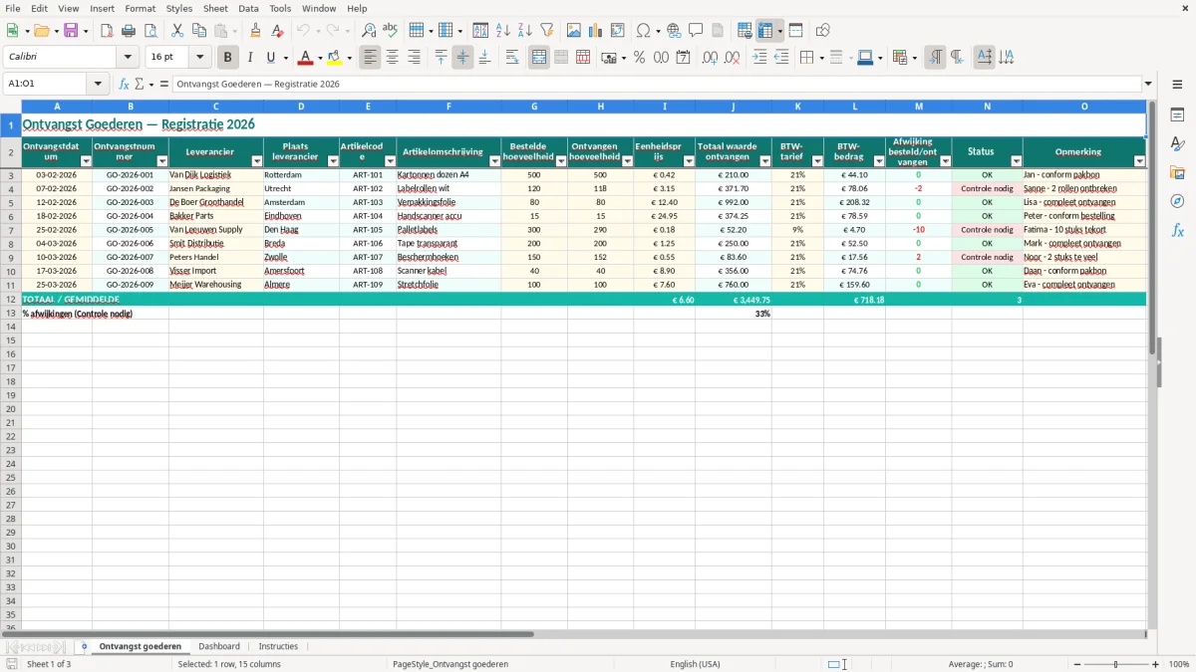Image resolution: width=1196 pixels, height=672 pixels.
Task: Click the Print icon
Action: pyautogui.click(x=129, y=31)
